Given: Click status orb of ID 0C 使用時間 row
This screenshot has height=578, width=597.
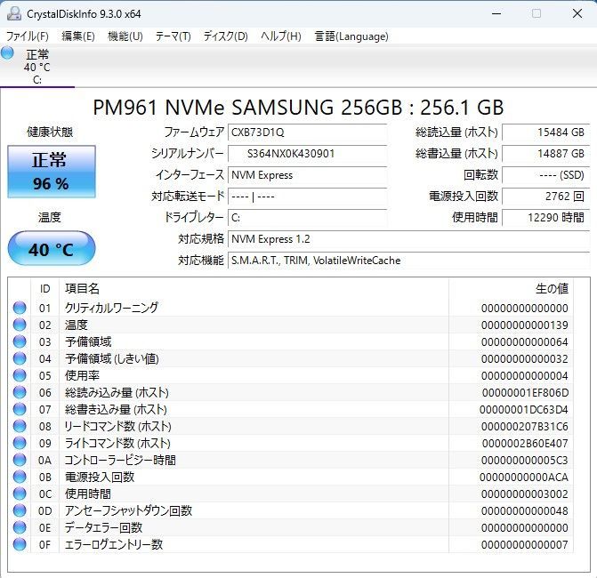Looking at the screenshot, I should click(x=20, y=494).
